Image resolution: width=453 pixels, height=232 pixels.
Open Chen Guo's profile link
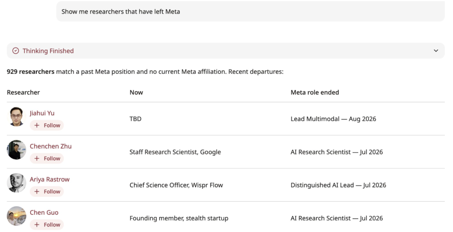[44, 212]
